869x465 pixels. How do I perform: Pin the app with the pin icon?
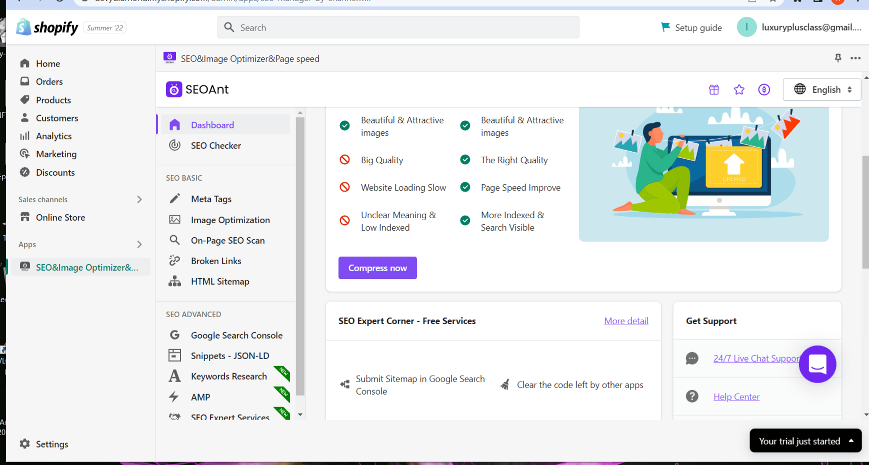[x=838, y=58]
